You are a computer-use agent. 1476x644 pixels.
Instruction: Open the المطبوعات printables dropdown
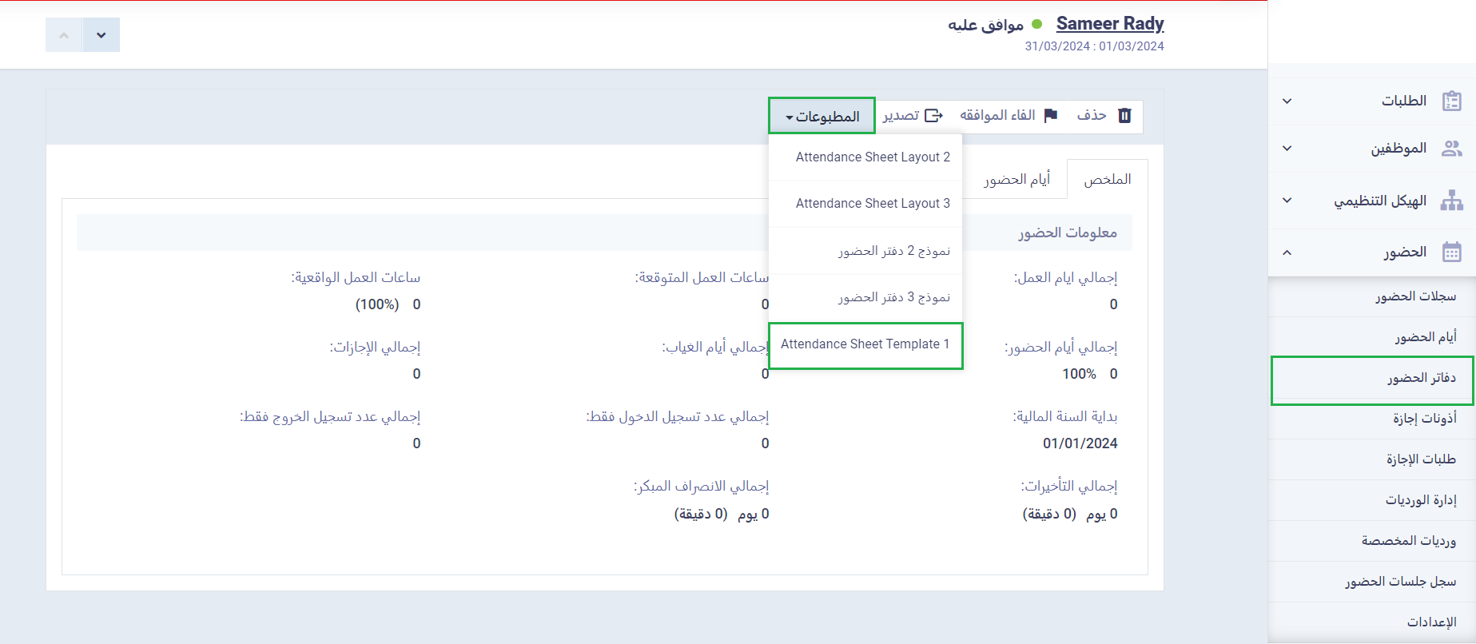point(822,117)
